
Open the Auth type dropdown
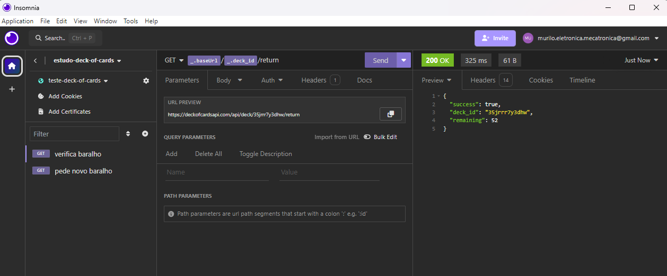272,80
